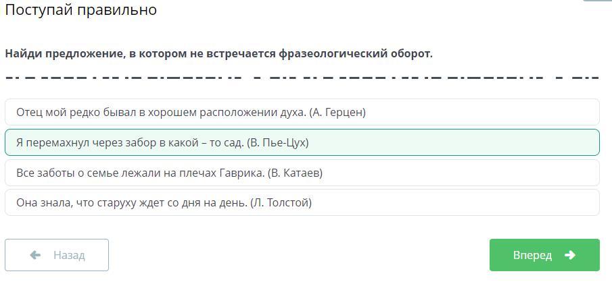The height and width of the screenshot is (284, 612).
Task: Click the dashed divider under the question
Action: click(x=302, y=78)
